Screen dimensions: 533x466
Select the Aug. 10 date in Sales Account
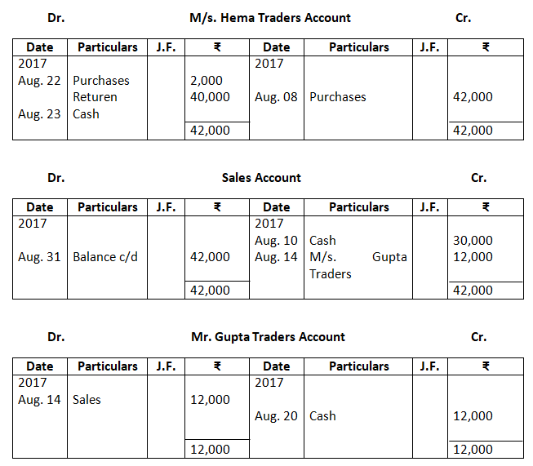click(x=278, y=241)
